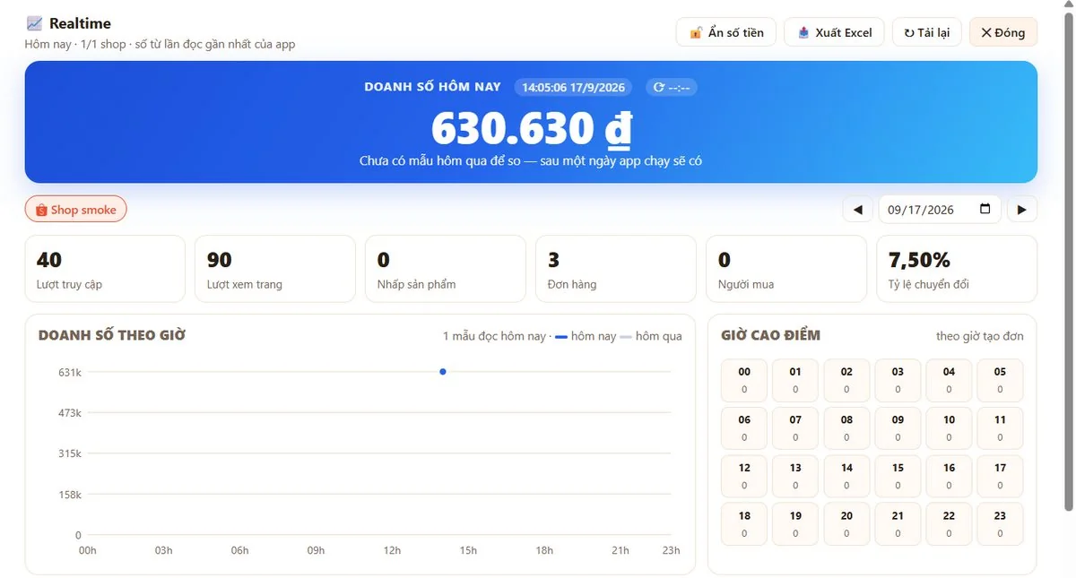Image resolution: width=1076 pixels, height=578 pixels.
Task: Reload data using the "Tải lại" button
Action: 927,32
